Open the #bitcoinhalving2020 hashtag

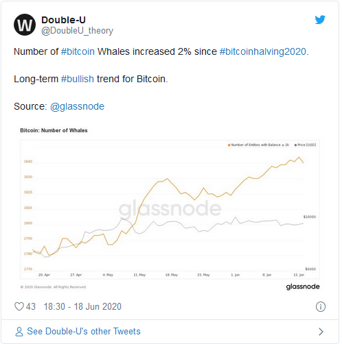263,51
